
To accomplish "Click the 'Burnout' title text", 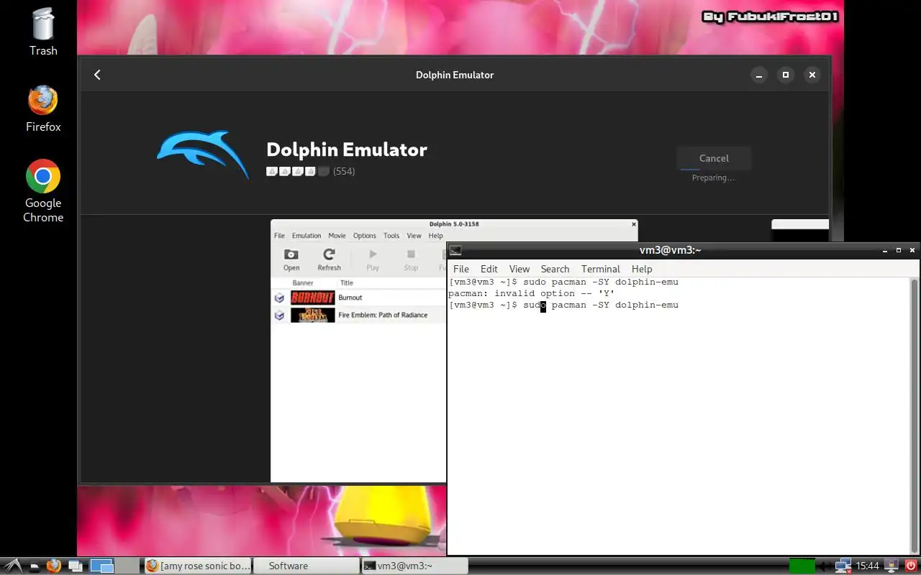I will [350, 298].
